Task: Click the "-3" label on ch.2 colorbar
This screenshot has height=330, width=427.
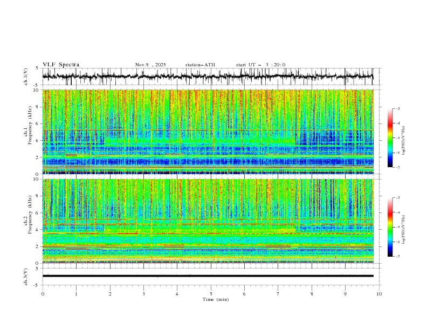Action: (397, 198)
